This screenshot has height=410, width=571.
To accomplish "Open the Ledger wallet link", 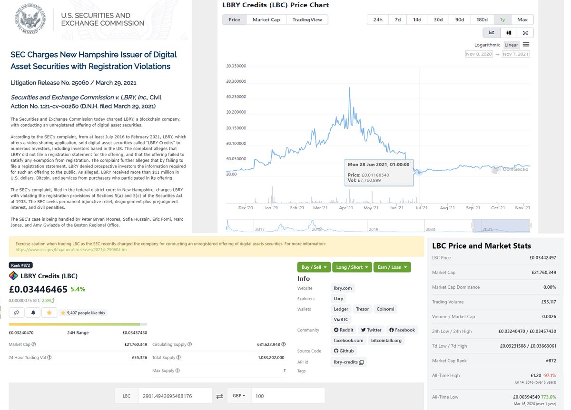I will [341, 309].
